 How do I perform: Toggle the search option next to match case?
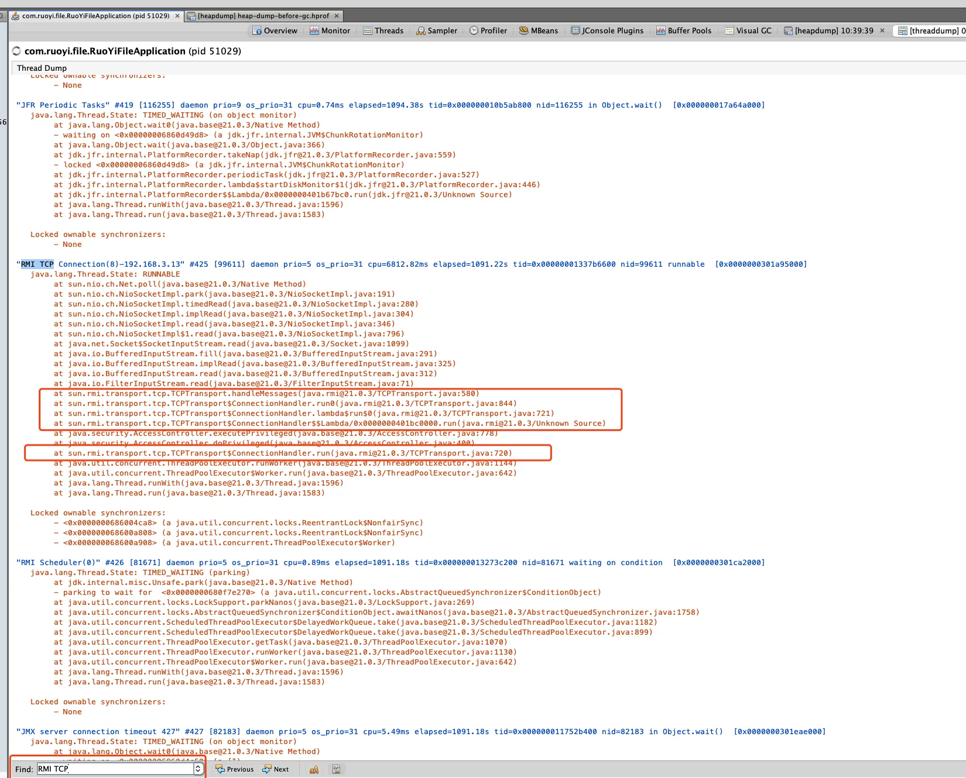coord(336,769)
